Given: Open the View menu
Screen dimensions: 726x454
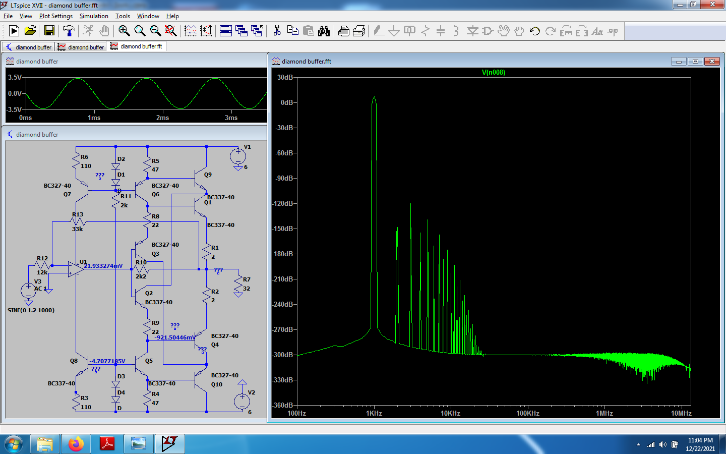Looking at the screenshot, I should 26,16.
